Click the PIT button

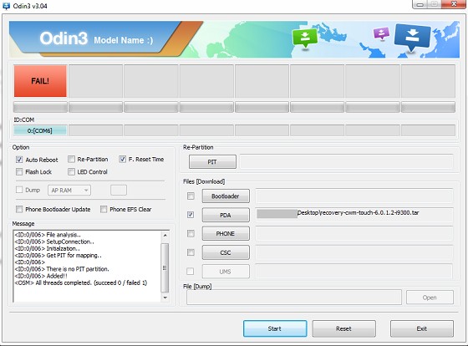212,162
